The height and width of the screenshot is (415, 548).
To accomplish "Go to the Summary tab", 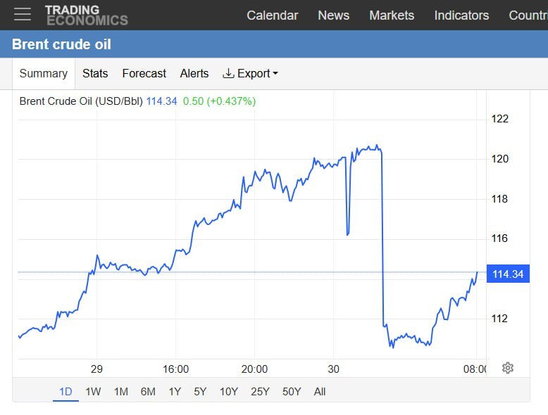I will coord(43,73).
